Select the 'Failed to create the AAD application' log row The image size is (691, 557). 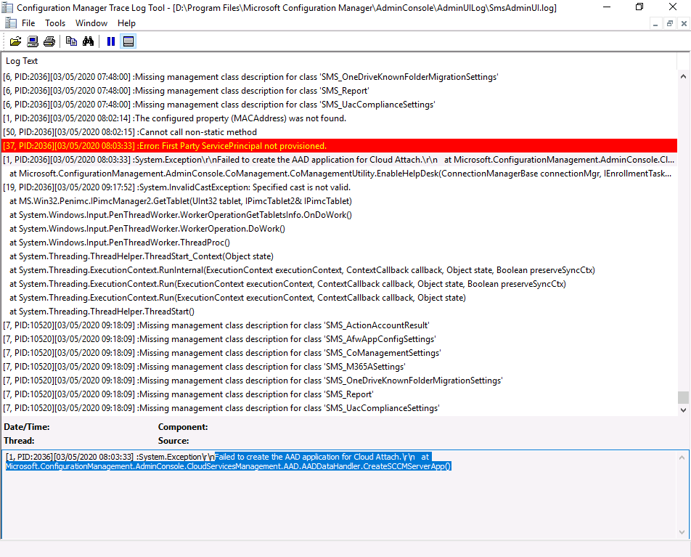[x=340, y=160]
